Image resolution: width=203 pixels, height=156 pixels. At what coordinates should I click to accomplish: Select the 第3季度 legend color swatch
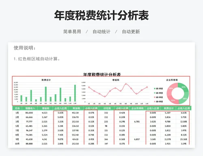point(155,97)
